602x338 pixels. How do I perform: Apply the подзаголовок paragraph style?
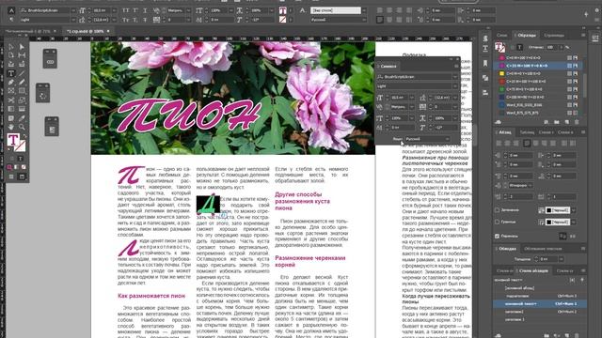516,296
